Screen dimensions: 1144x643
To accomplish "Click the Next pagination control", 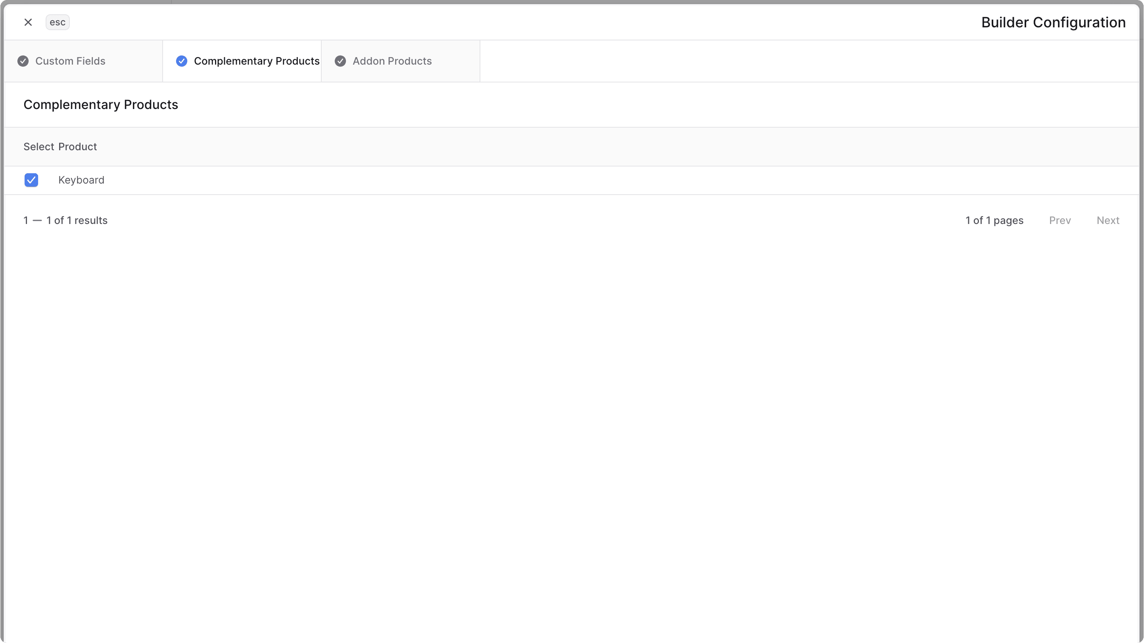I will 1108,220.
